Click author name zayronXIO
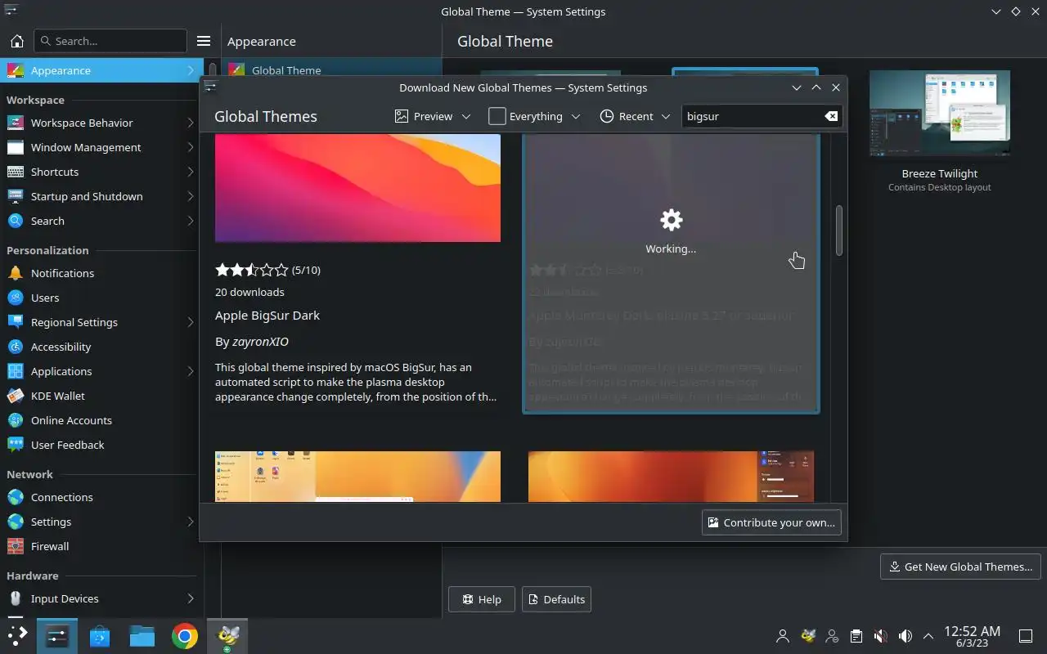This screenshot has height=654, width=1047. pos(260,341)
